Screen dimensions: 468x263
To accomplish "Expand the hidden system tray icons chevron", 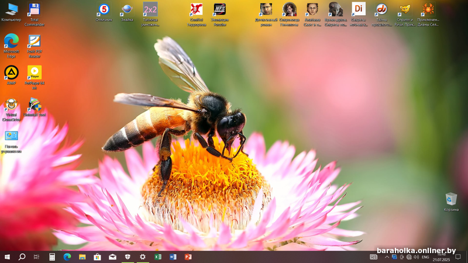I will tap(387, 257).
